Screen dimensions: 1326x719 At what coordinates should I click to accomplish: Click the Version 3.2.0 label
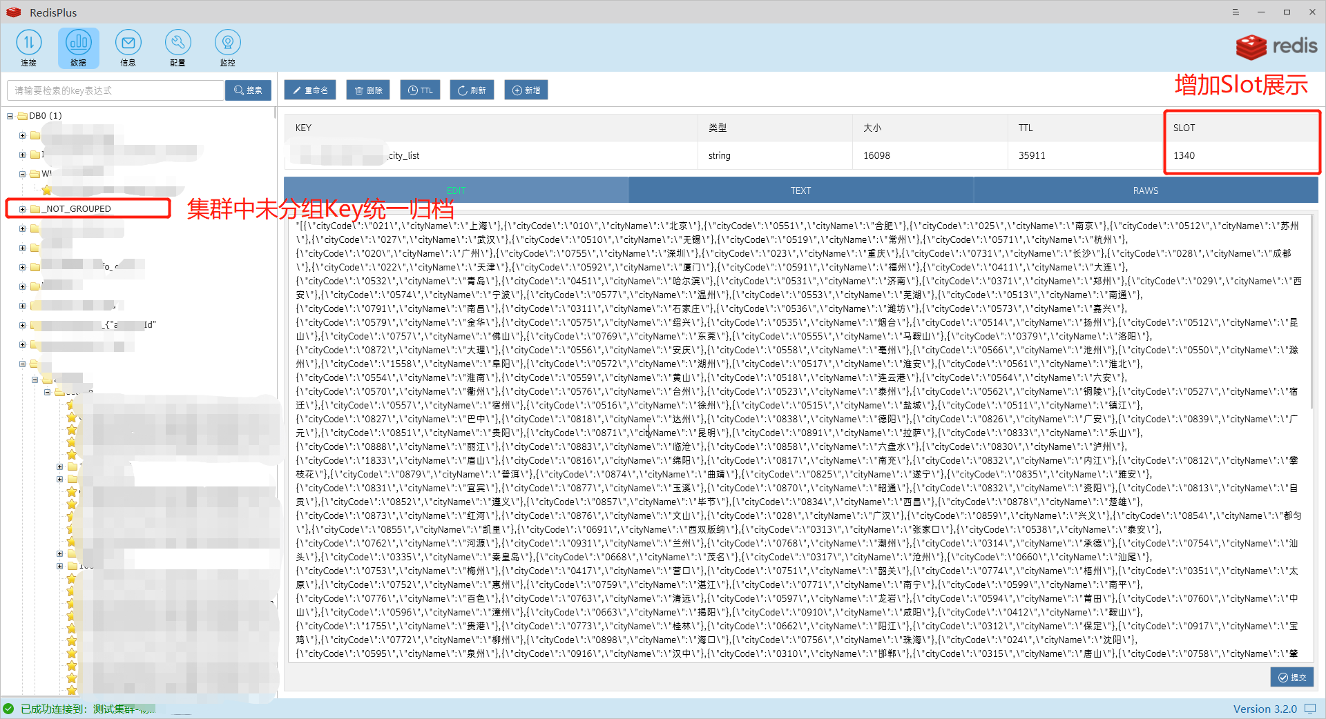point(1265,709)
